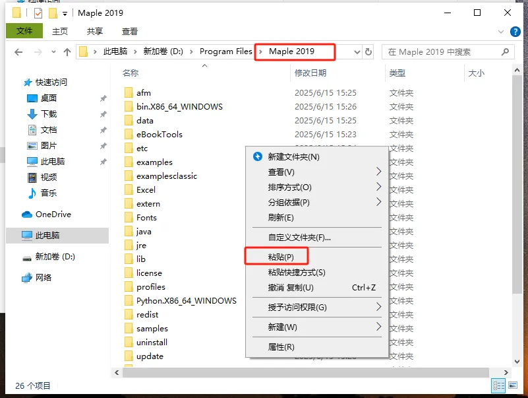Refresh the address bar location
This screenshot has width=528, height=398.
click(x=368, y=52)
